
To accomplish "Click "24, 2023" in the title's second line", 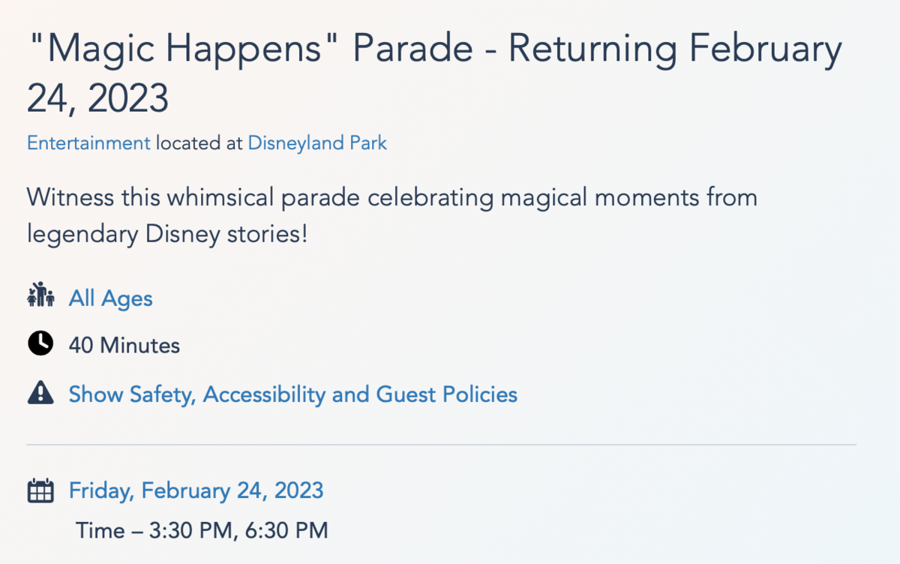I will coord(98,99).
